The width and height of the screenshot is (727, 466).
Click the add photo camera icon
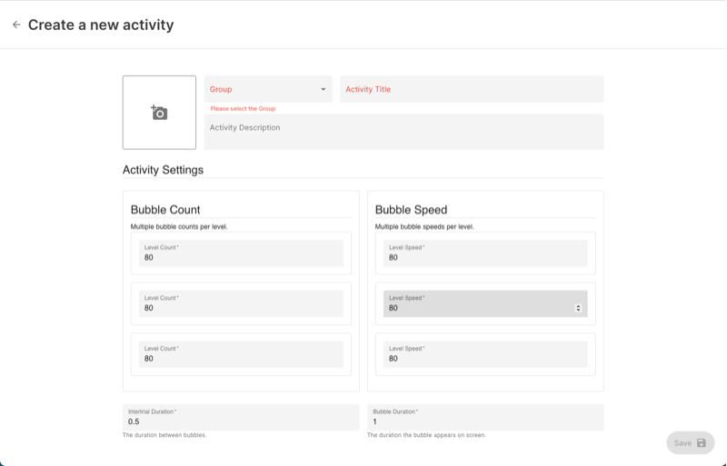click(x=159, y=113)
